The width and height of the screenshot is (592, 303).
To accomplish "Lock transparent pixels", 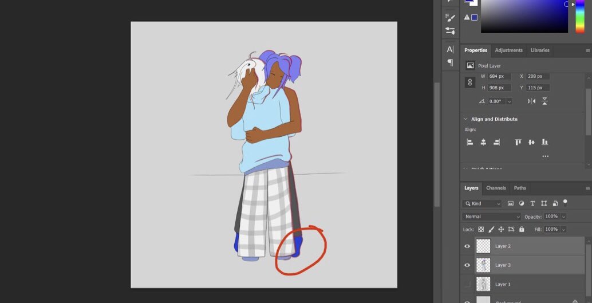I will pos(481,229).
